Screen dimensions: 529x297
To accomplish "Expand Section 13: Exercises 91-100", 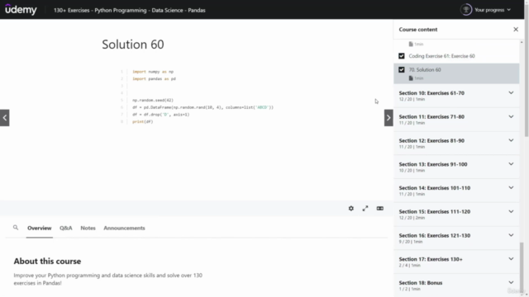I will click(x=456, y=167).
